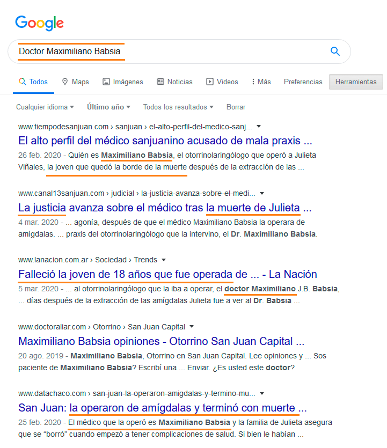Switch to the Videos tab
Screen dimensions: 387x448
222,82
